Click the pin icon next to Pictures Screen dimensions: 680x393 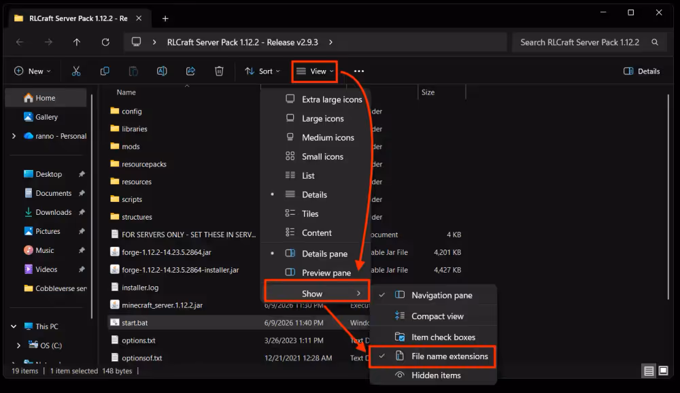82,231
